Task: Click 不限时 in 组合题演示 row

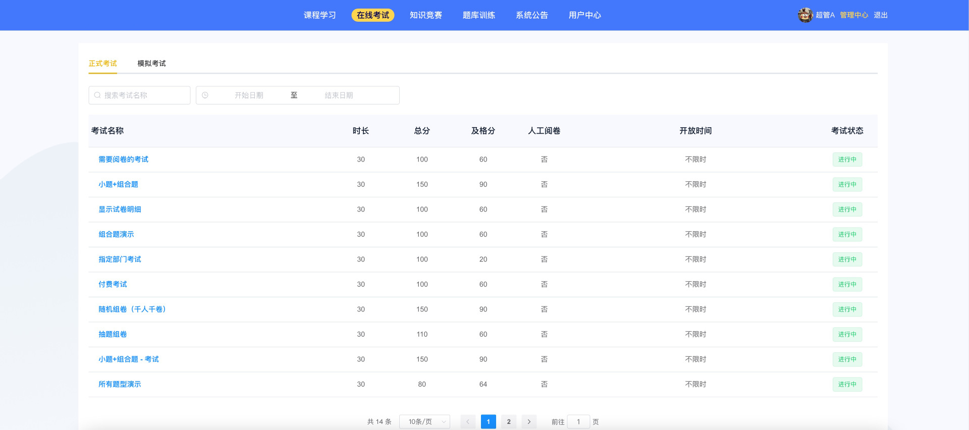Action: click(x=695, y=234)
